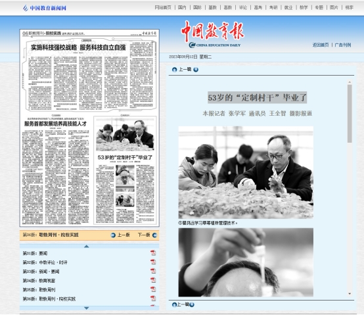Open 高考 in the top navigation

pos(258,7)
